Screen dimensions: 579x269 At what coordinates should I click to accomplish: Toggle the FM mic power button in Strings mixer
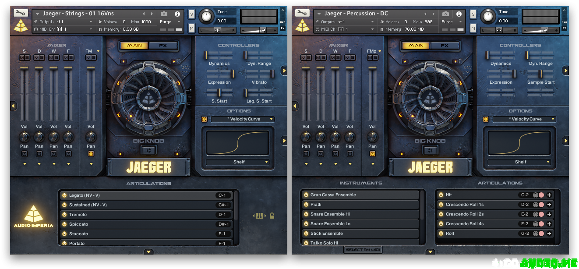coord(91,154)
